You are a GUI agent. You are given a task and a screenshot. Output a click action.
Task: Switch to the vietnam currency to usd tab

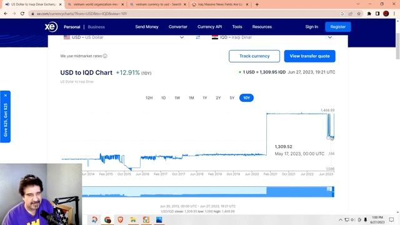tap(158, 4)
